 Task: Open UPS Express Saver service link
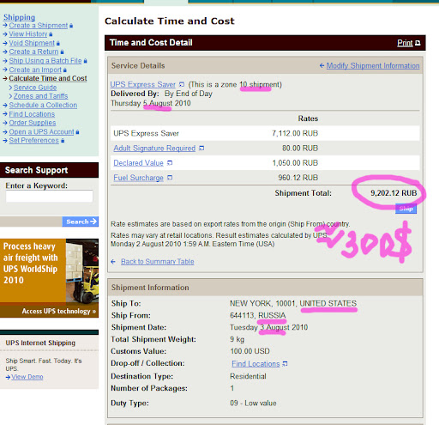click(x=143, y=84)
